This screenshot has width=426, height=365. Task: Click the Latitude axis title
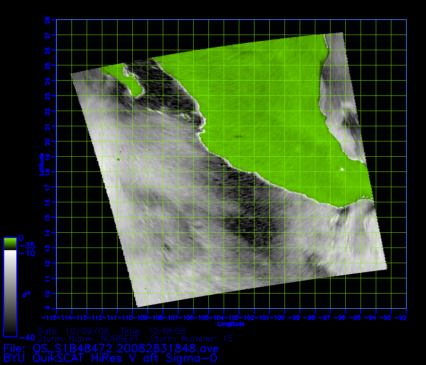pos(40,164)
